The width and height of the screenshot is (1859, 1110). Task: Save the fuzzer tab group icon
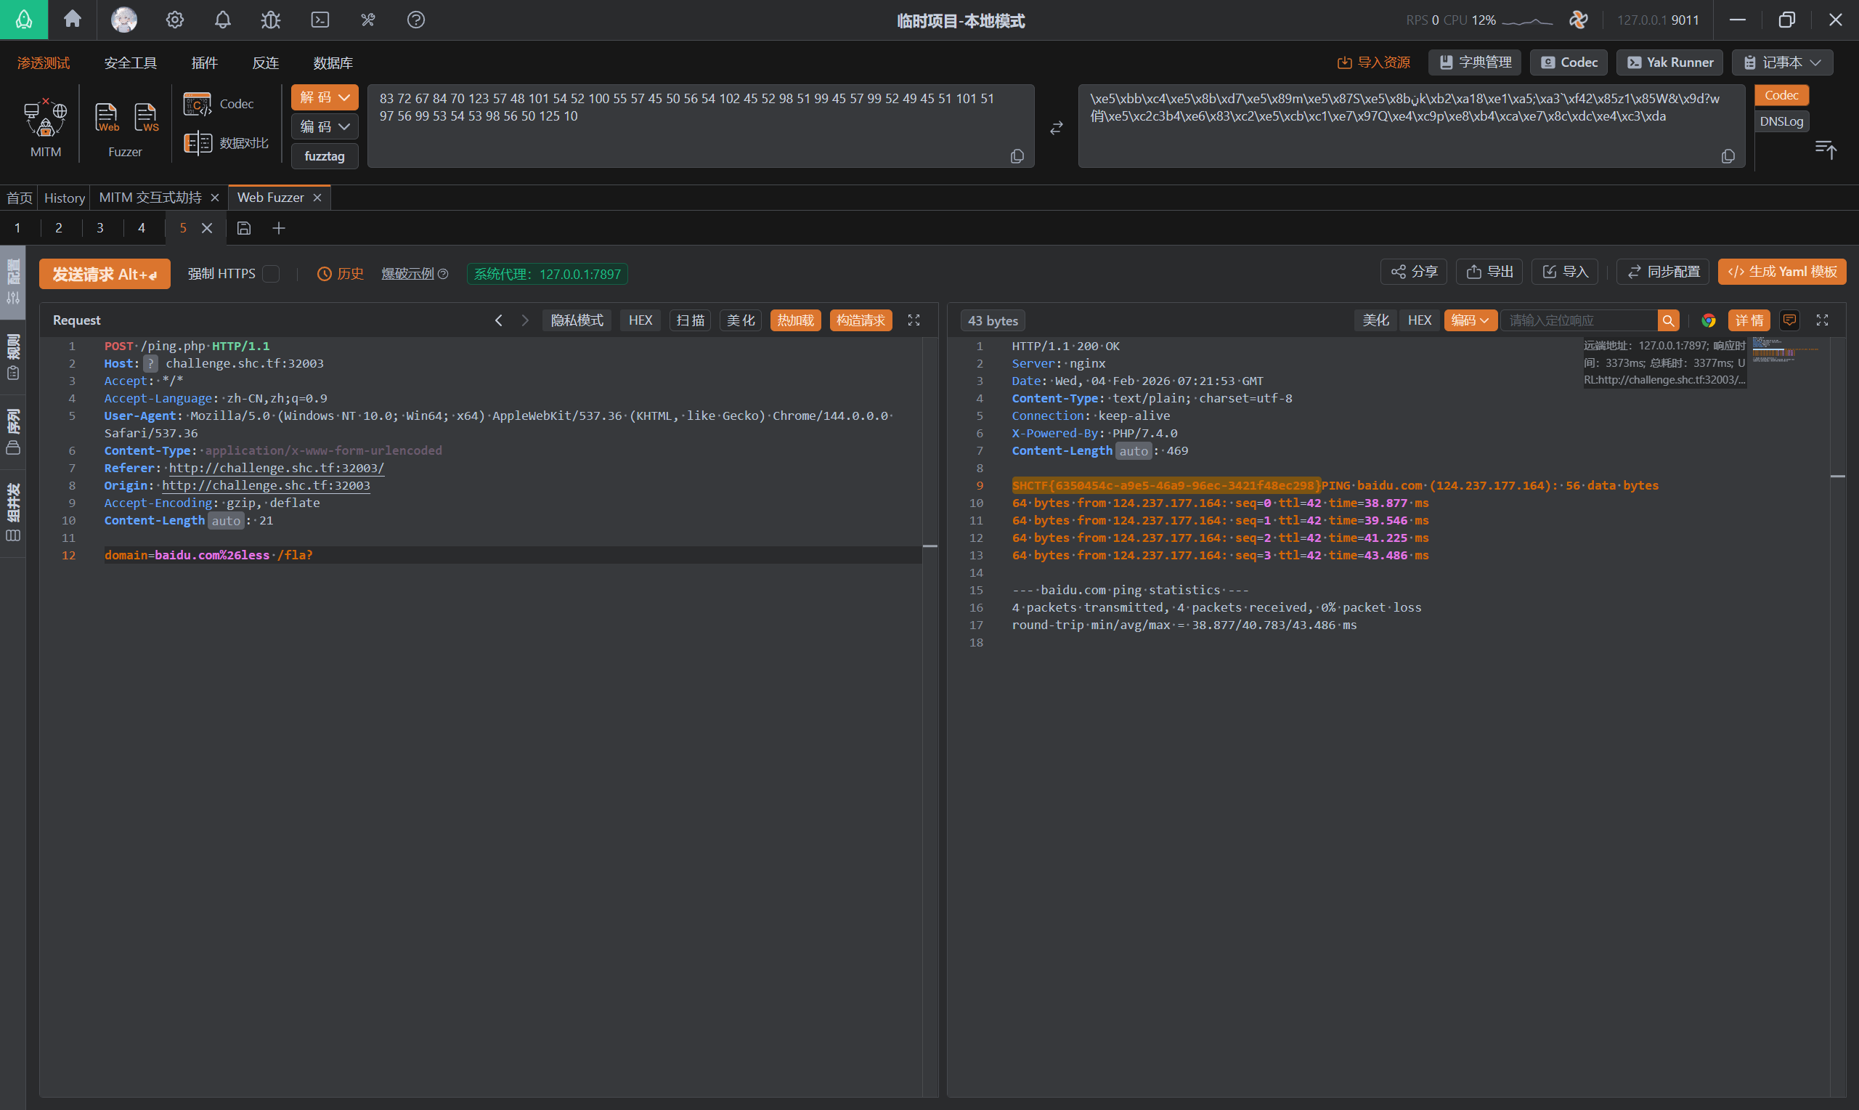(x=244, y=228)
